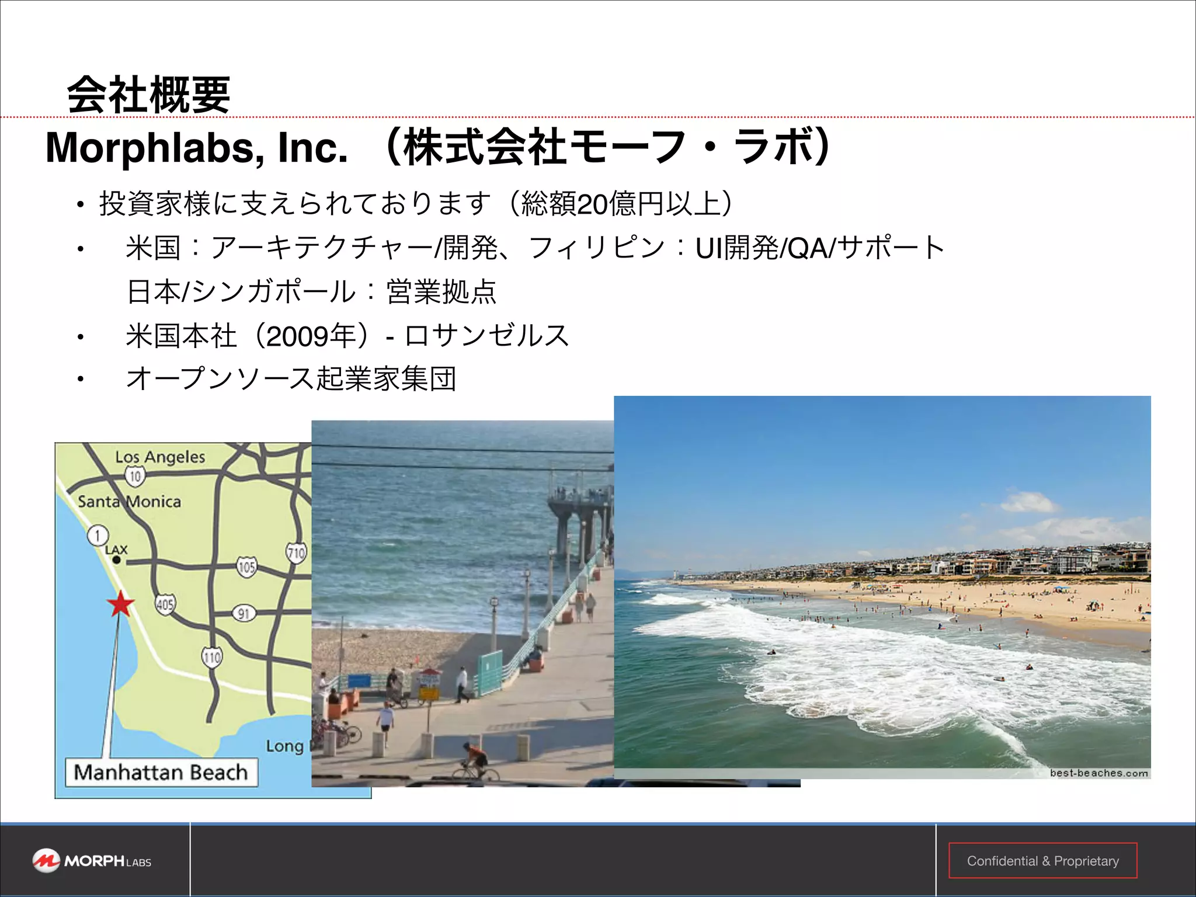Click the Morph Labs logo icon
1196x897 pixels.
(x=46, y=860)
